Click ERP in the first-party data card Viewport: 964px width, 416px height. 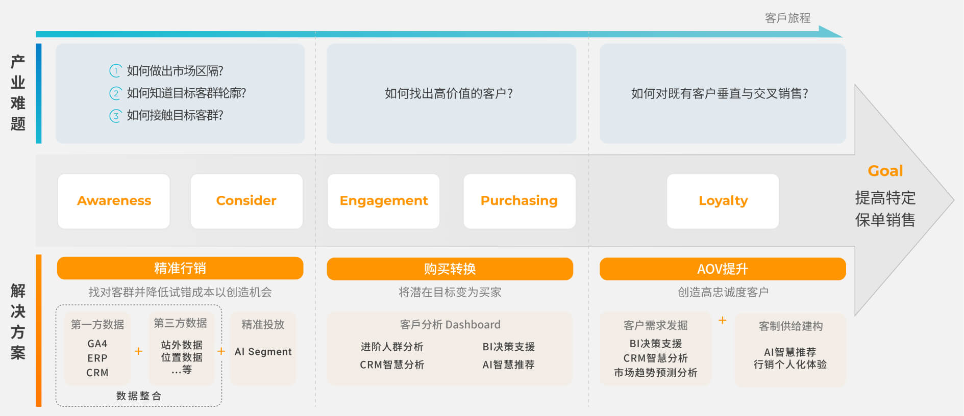point(97,358)
